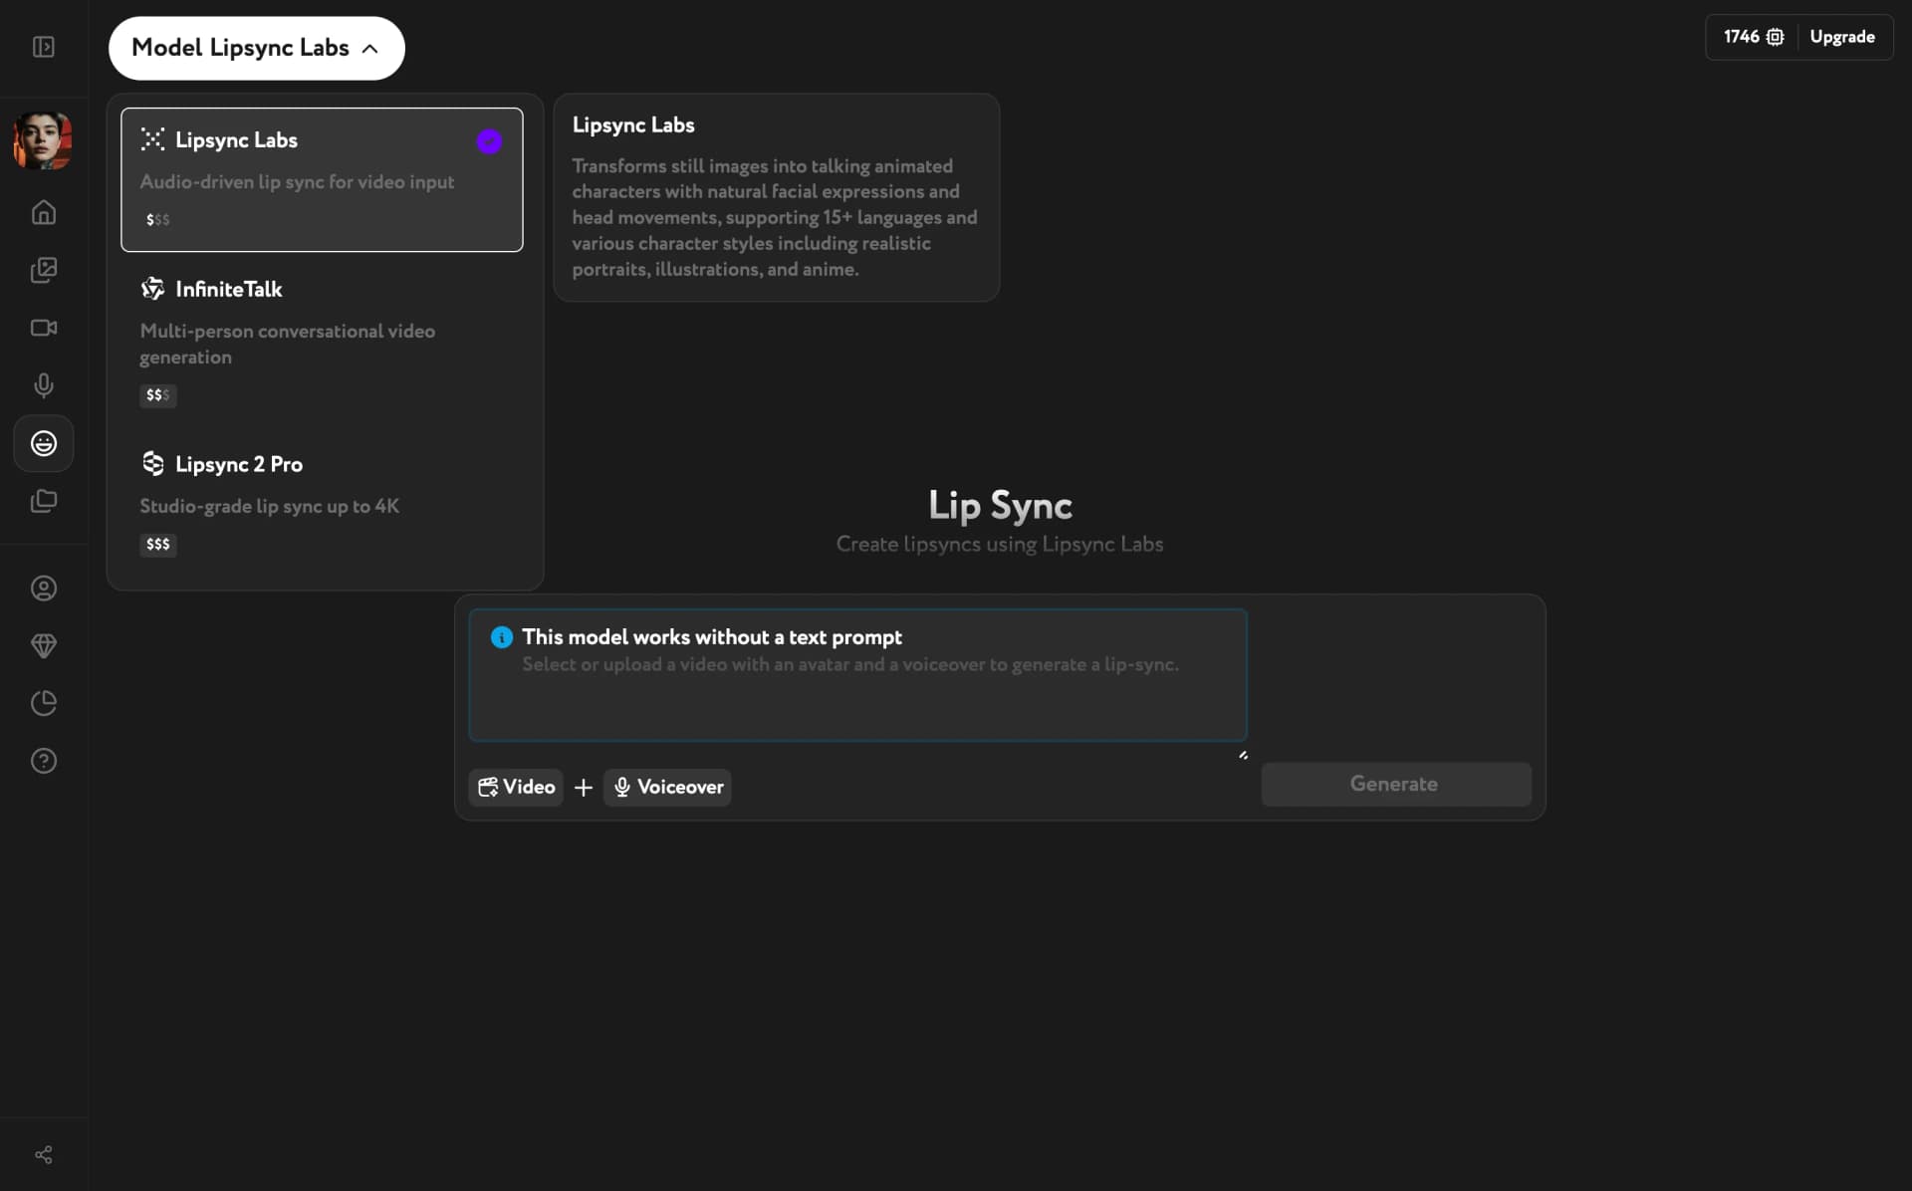Click the share icon at sidebar bottom
The height and width of the screenshot is (1191, 1912).
pos(43,1154)
